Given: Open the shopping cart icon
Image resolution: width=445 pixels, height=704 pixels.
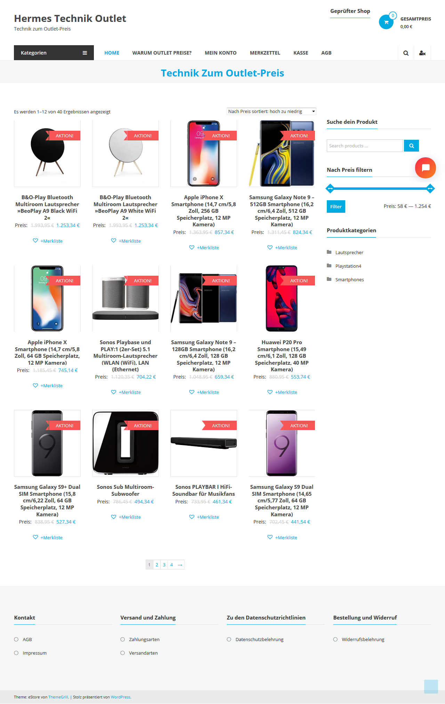Looking at the screenshot, I should [386, 22].
